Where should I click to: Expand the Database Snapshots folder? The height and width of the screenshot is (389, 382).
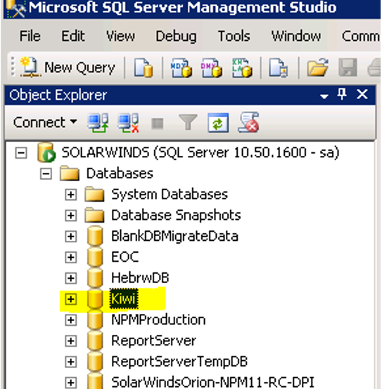tap(71, 216)
